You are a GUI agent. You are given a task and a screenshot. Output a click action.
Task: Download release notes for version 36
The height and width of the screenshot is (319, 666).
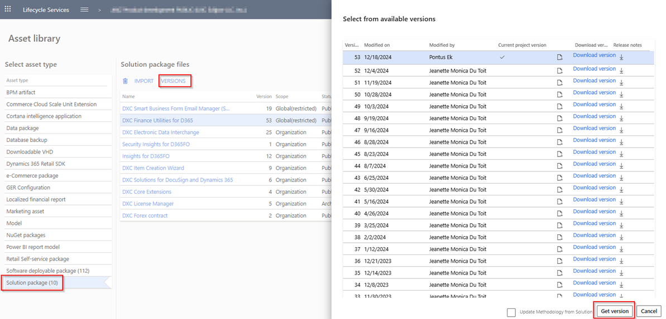(621, 261)
